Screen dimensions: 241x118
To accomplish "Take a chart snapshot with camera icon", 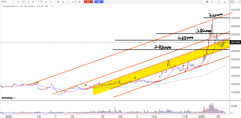I will coord(207,2).
